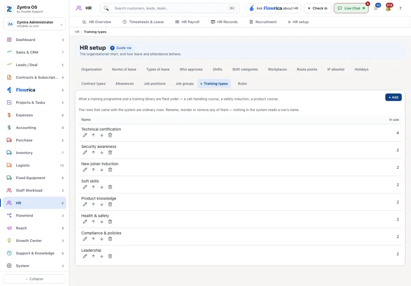Open the Route points tab

307,69
